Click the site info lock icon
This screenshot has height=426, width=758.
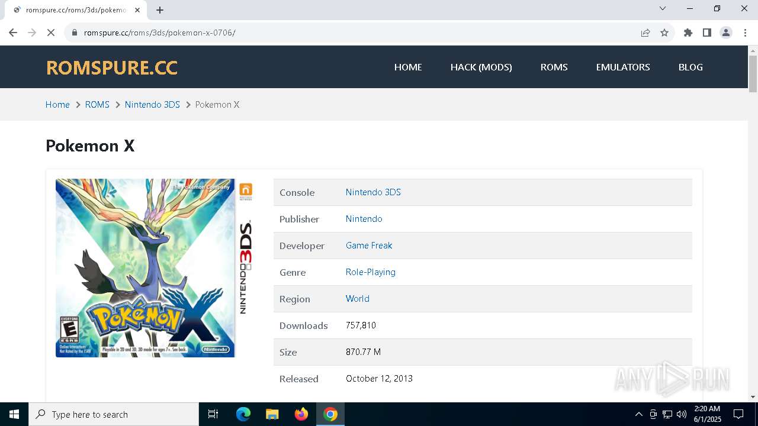coord(75,33)
